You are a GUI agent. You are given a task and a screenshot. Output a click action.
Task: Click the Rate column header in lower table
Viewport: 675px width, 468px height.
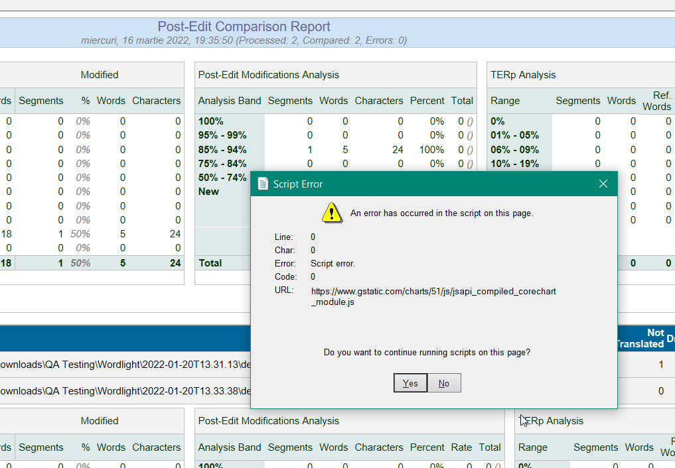[x=461, y=447]
